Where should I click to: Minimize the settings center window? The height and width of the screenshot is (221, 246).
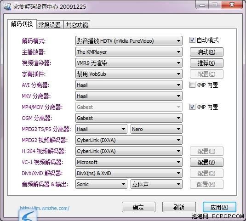coord(202,5)
